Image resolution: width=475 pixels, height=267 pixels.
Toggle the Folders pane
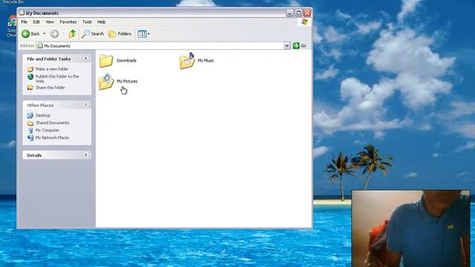click(x=120, y=34)
